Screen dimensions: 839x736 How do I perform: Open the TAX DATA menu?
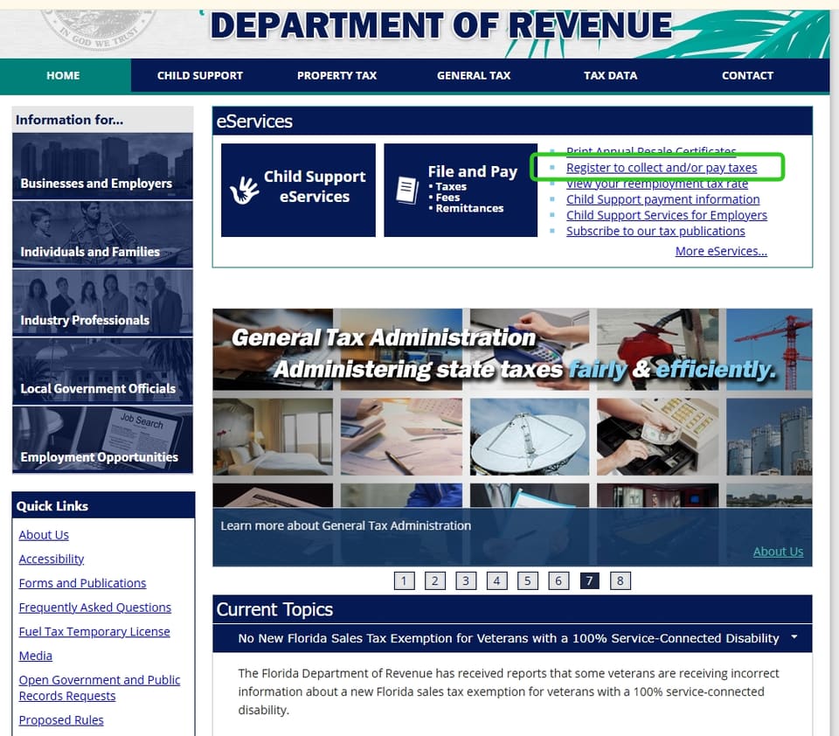click(x=610, y=75)
